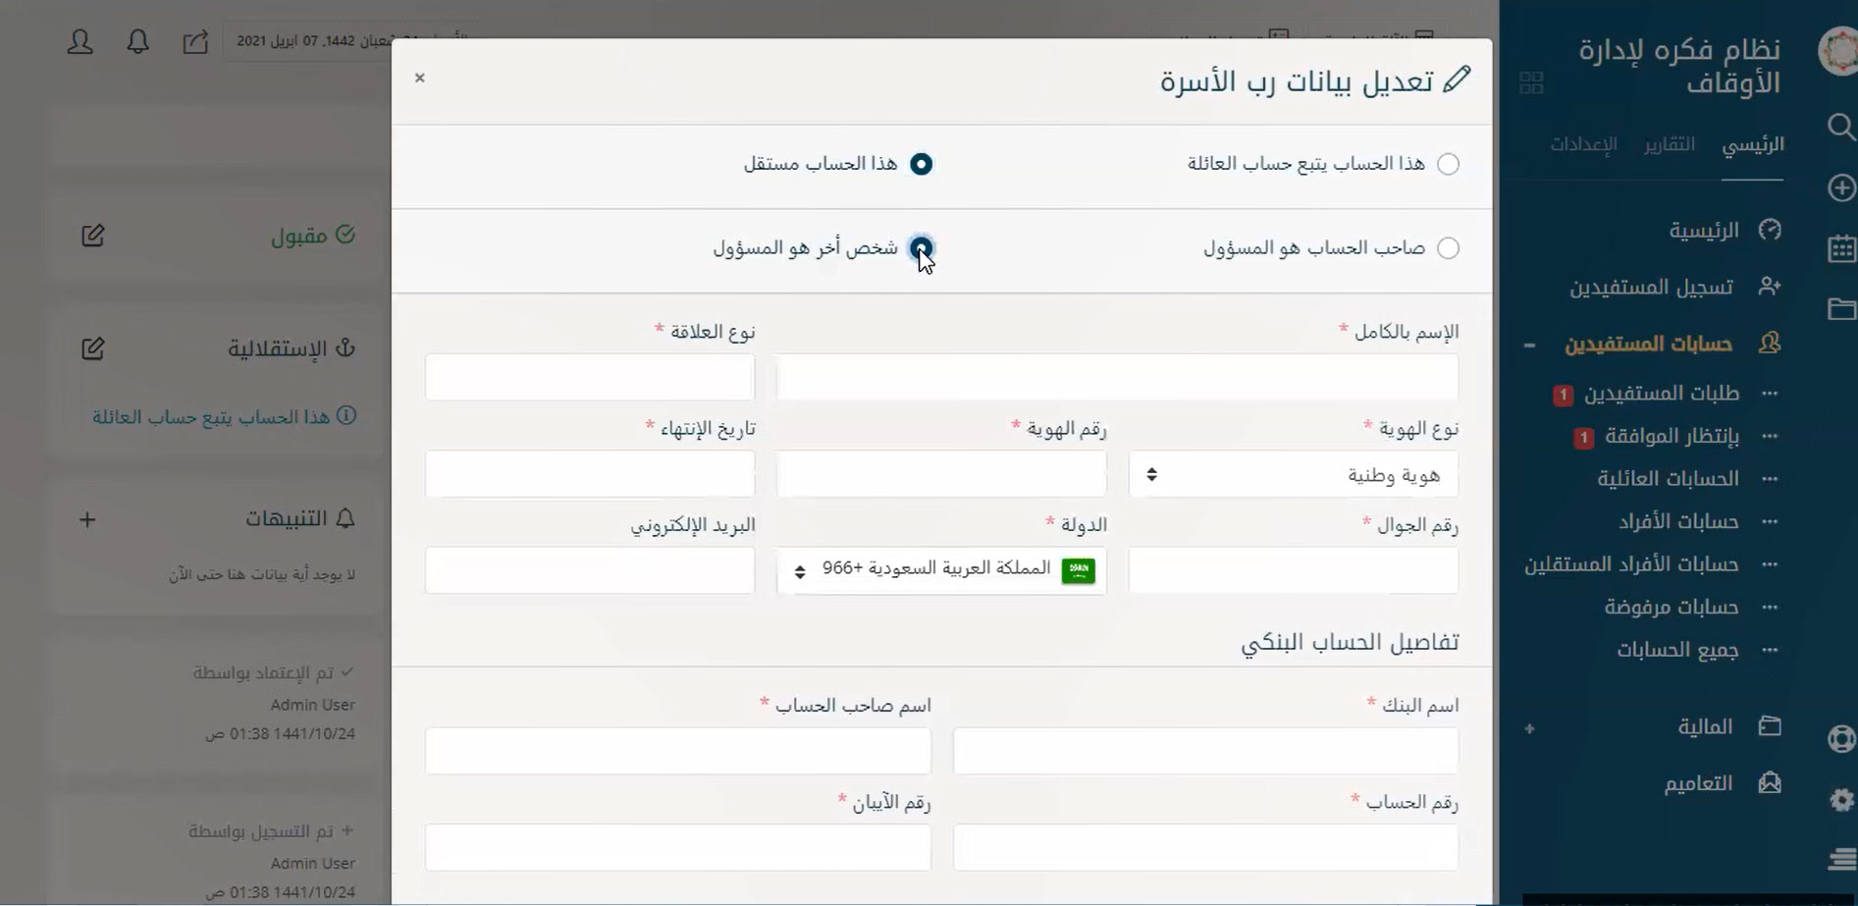Click the notifications bell in the top bar
The width and height of the screenshot is (1858, 906).
point(138,41)
